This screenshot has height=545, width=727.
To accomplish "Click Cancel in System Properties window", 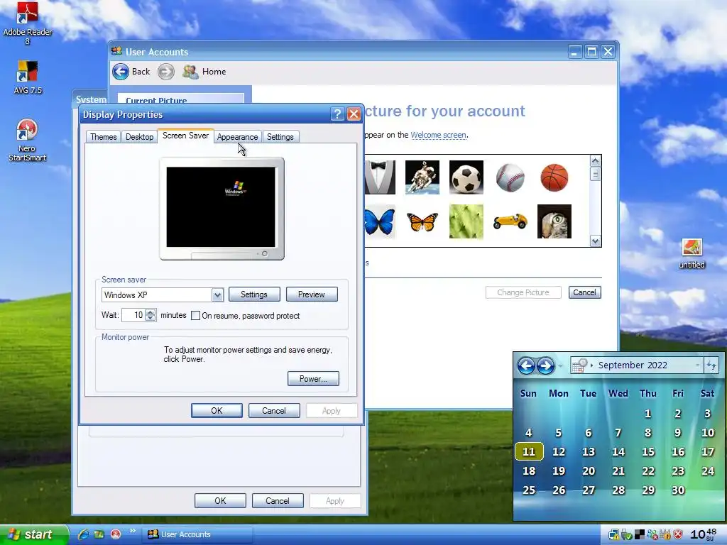I will click(x=278, y=501).
